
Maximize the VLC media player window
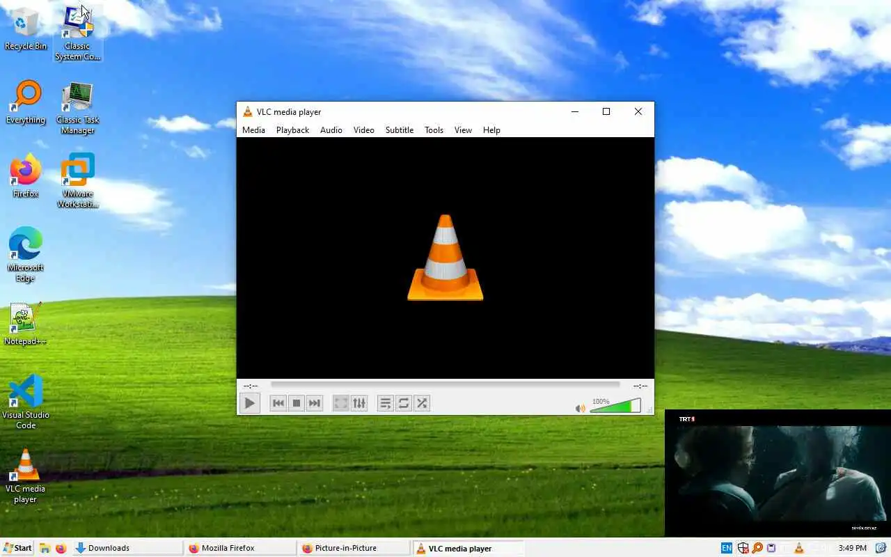pos(606,111)
